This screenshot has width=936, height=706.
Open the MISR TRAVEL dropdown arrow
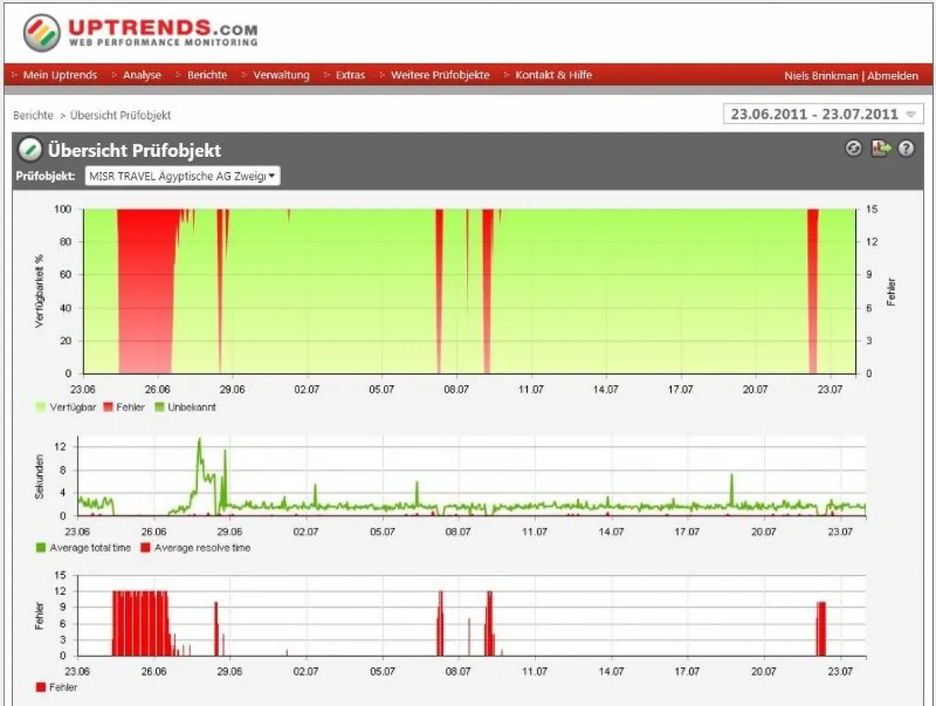(271, 176)
